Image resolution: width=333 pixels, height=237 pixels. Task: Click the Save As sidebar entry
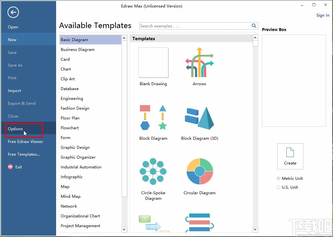pyautogui.click(x=28, y=65)
